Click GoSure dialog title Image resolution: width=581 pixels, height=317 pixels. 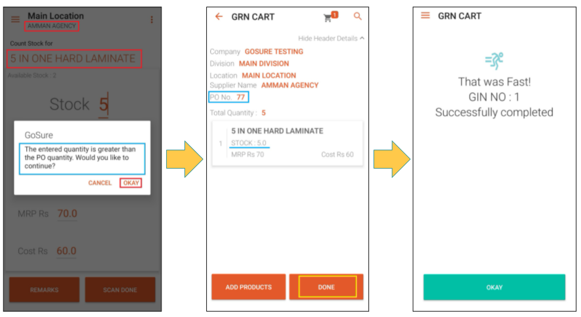point(39,135)
